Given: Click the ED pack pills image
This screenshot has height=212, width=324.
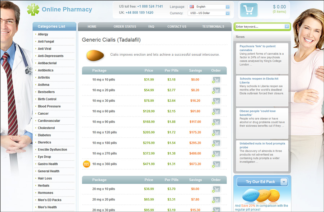Looking at the screenshot, I should [261, 195].
